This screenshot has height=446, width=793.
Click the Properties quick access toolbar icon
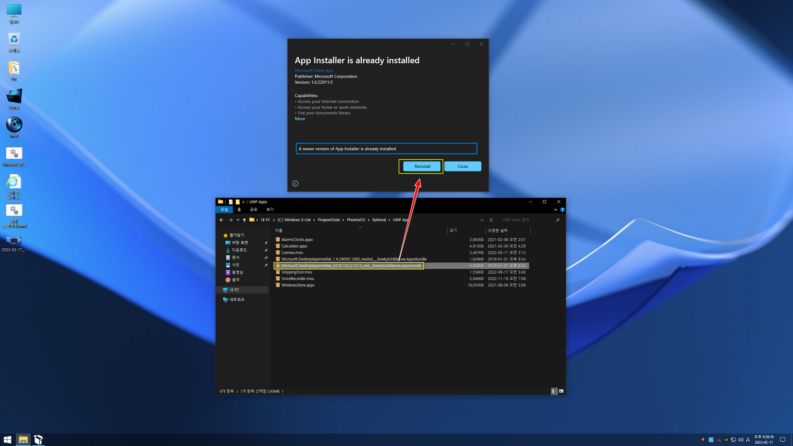(x=231, y=202)
